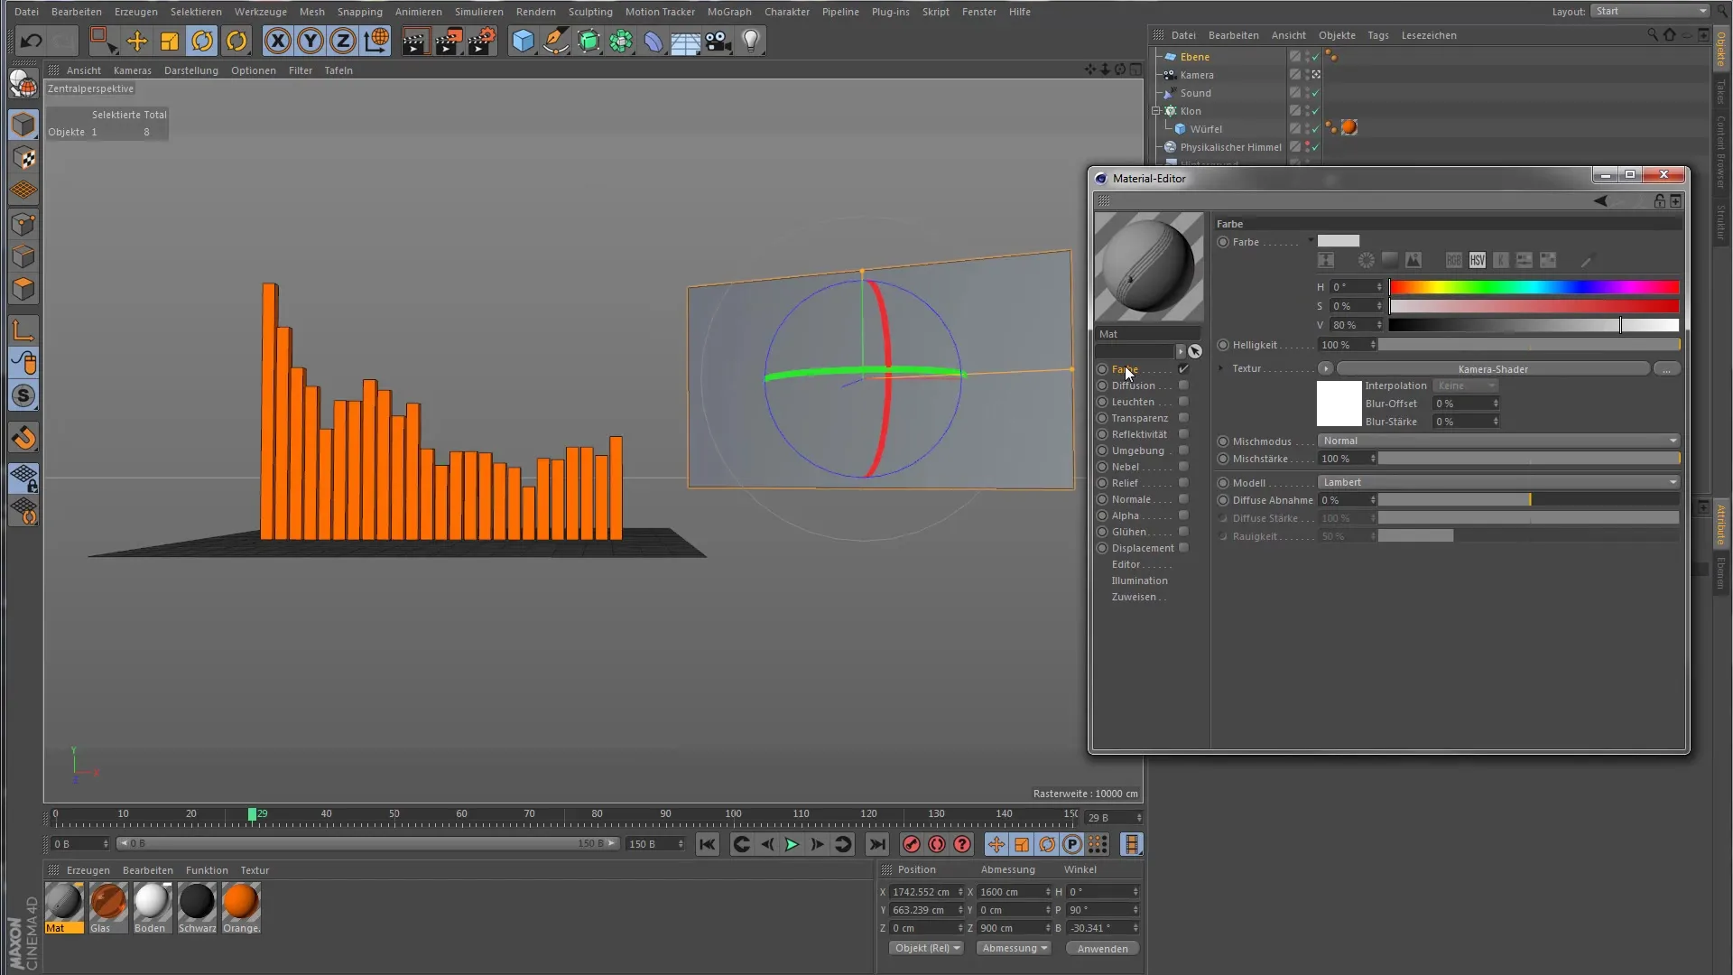Open the viewport Kameras menu
The image size is (1733, 975).
(133, 70)
